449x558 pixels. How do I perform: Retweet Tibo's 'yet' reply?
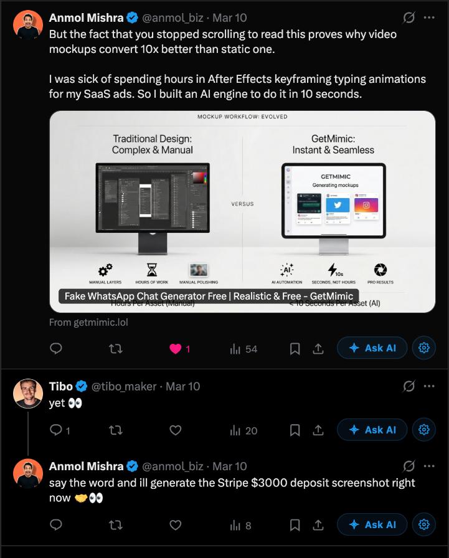click(116, 430)
